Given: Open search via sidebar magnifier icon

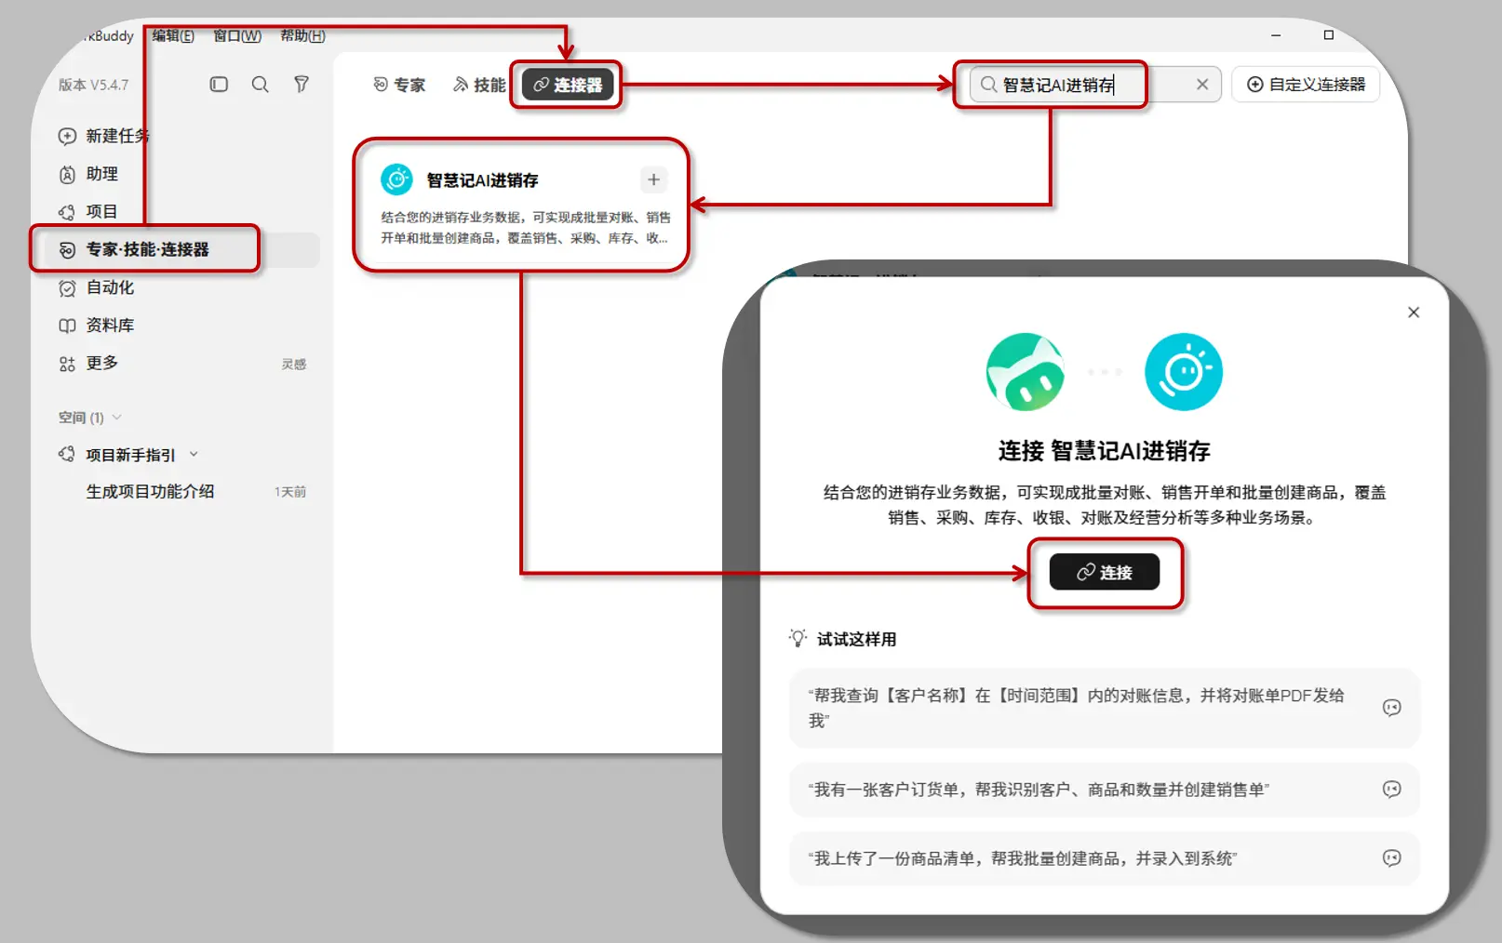Looking at the screenshot, I should pyautogui.click(x=261, y=85).
